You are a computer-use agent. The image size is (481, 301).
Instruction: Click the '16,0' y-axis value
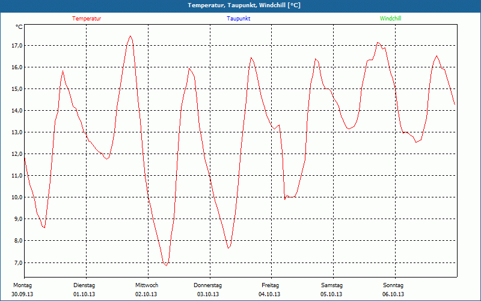tap(17, 67)
